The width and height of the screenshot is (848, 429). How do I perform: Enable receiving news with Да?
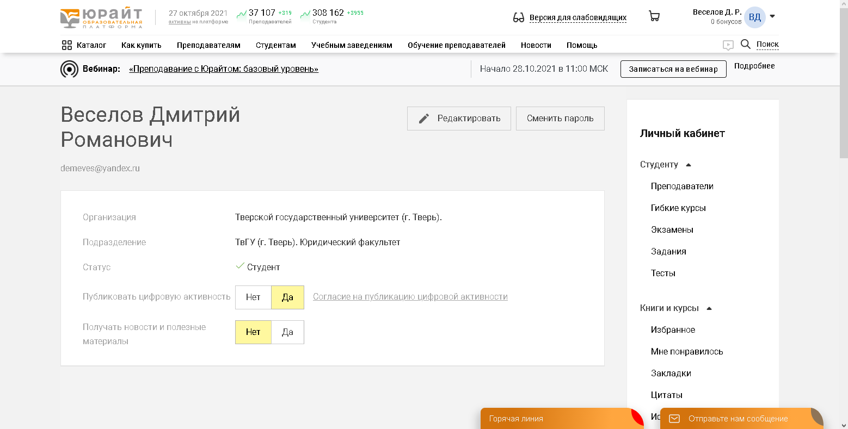click(x=287, y=332)
